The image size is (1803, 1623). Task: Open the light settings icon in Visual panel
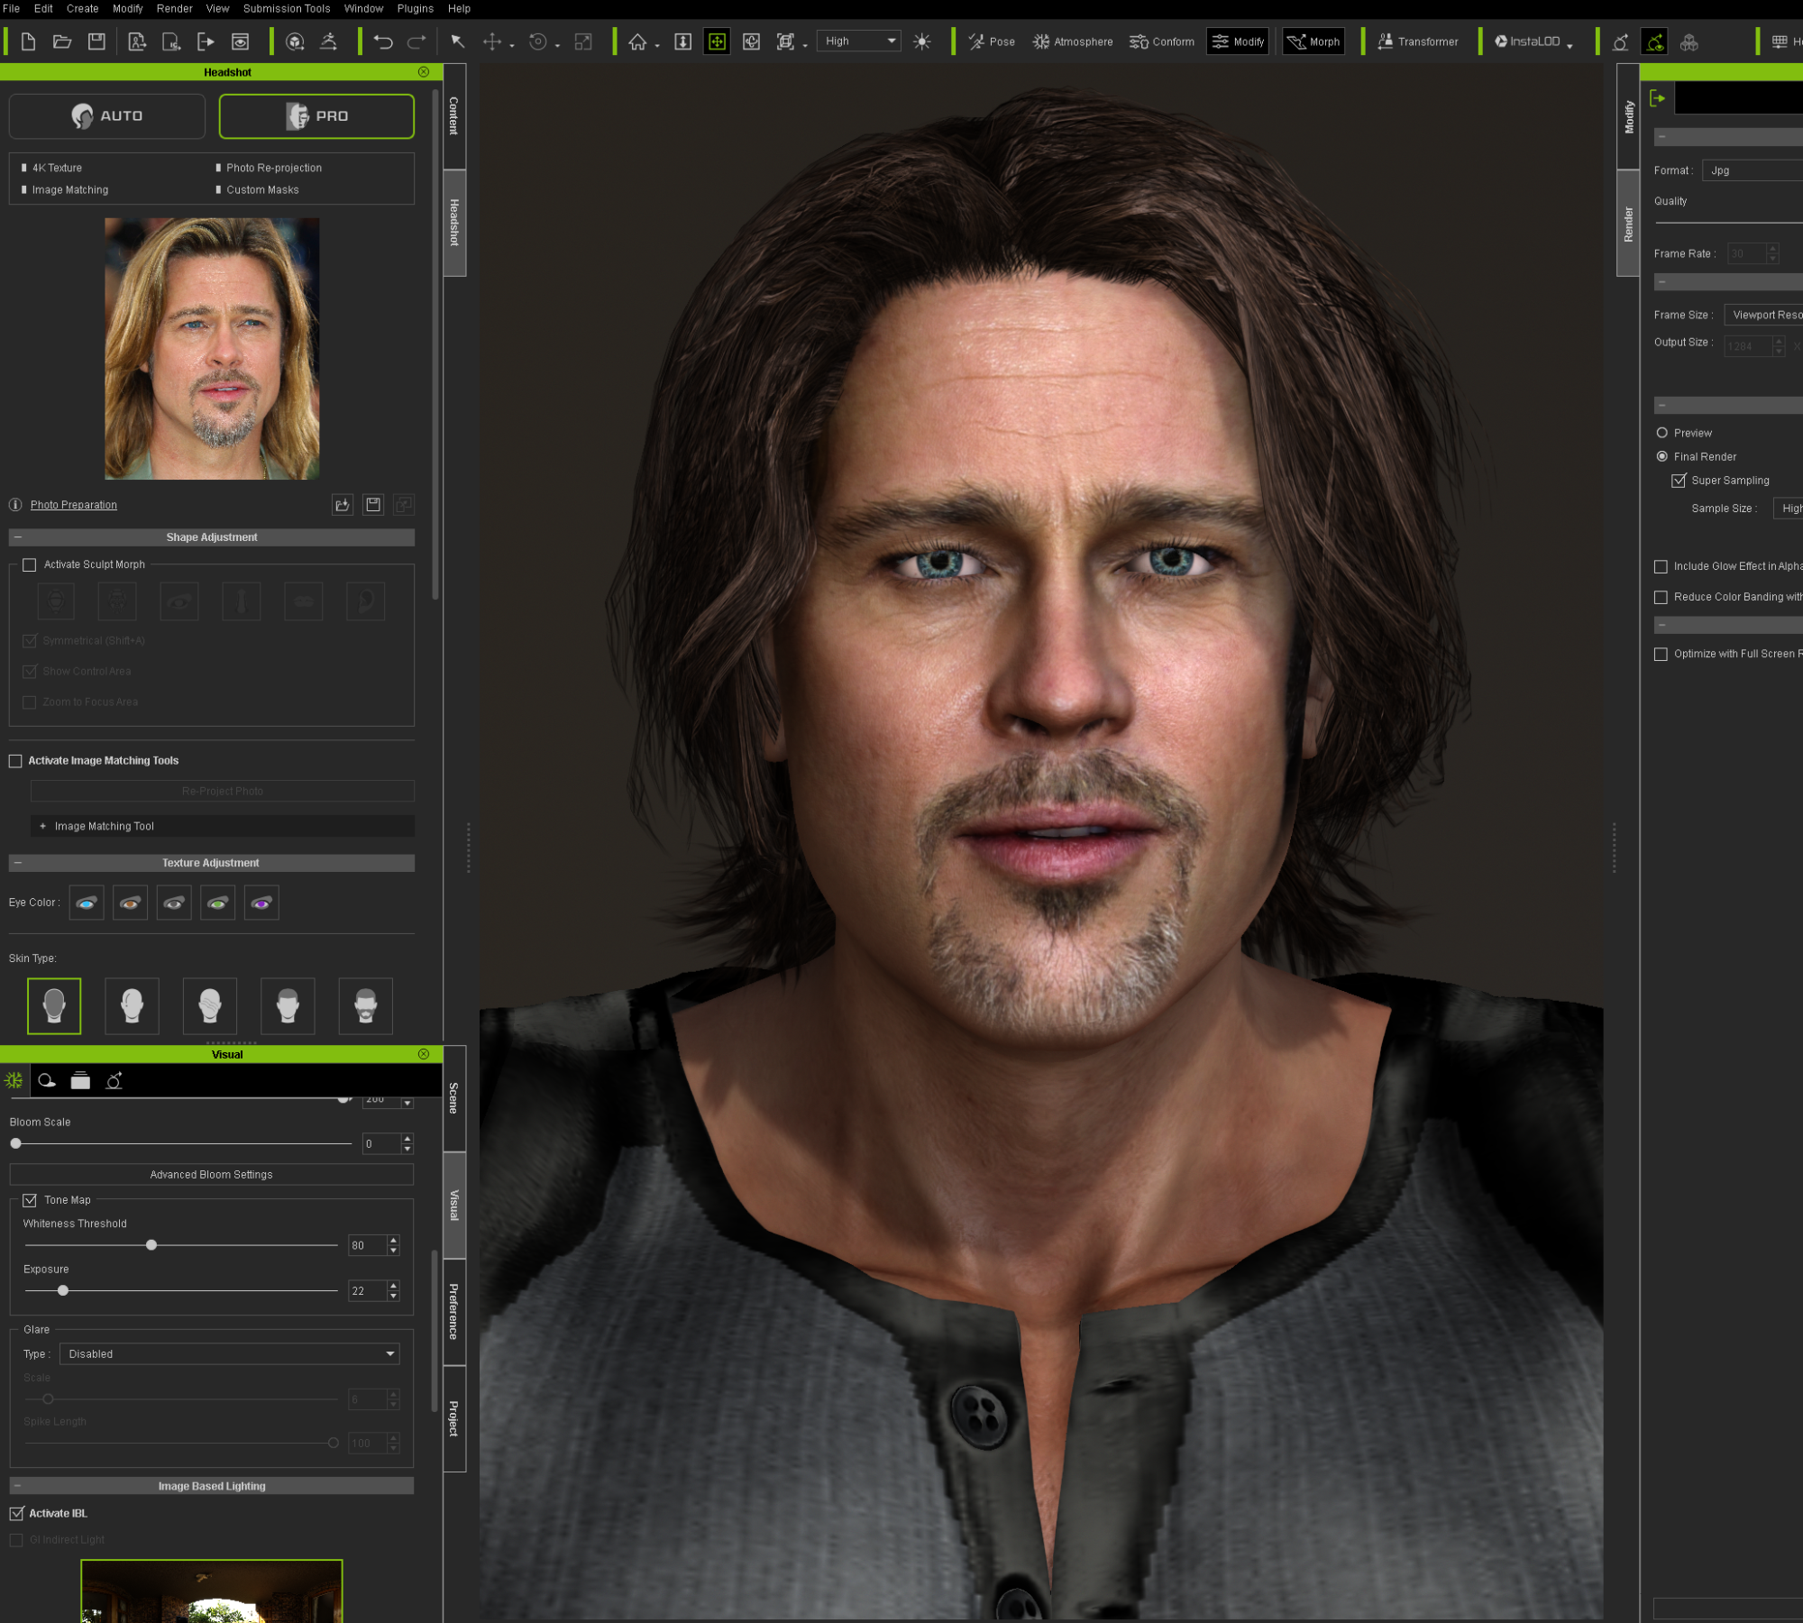coord(47,1080)
